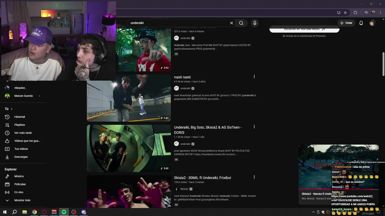The image size is (385, 216).
Task: Play the nasti nasti video thumbnail
Action: 129,98
